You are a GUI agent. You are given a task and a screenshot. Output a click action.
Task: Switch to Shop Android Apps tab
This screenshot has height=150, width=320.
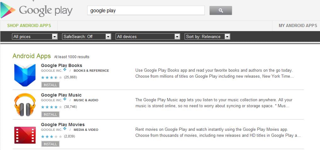point(29,26)
